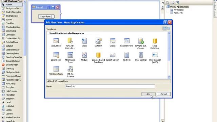Viewport: 217px width, 122px height.
Task: Close the Add New Item dialog
Action: 170,22
